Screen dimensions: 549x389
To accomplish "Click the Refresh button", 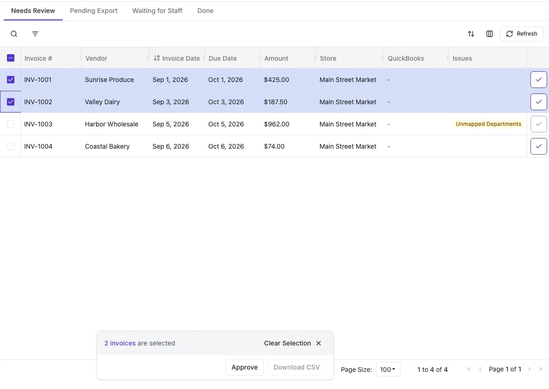I will (521, 34).
